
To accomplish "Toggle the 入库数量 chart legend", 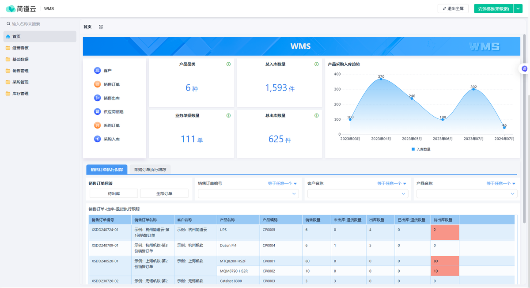I will [x=421, y=149].
